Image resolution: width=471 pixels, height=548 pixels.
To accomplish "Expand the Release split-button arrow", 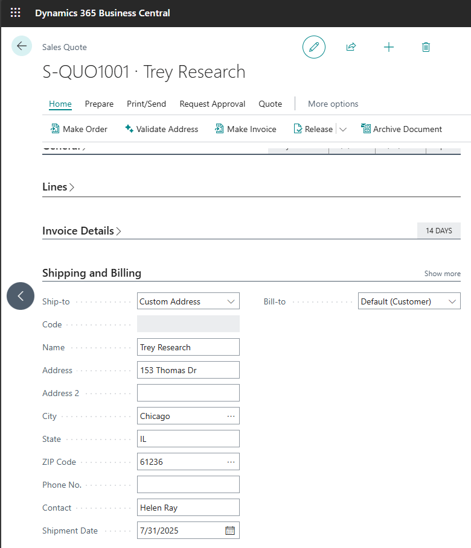I will click(x=343, y=129).
